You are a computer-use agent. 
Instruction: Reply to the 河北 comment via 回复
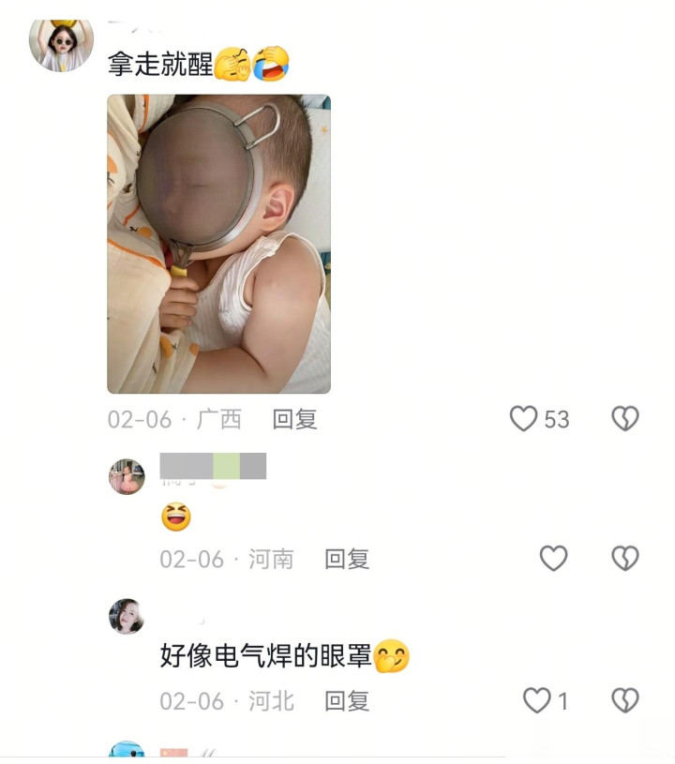347,701
